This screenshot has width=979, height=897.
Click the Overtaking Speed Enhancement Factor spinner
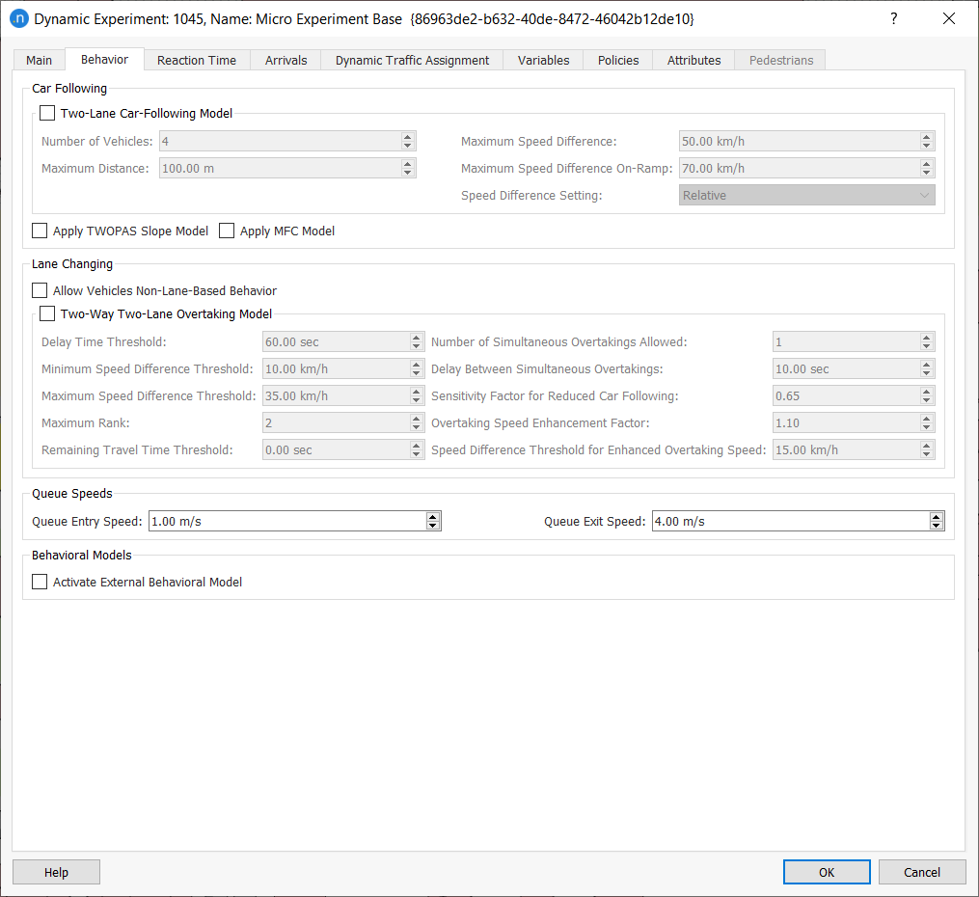(926, 422)
